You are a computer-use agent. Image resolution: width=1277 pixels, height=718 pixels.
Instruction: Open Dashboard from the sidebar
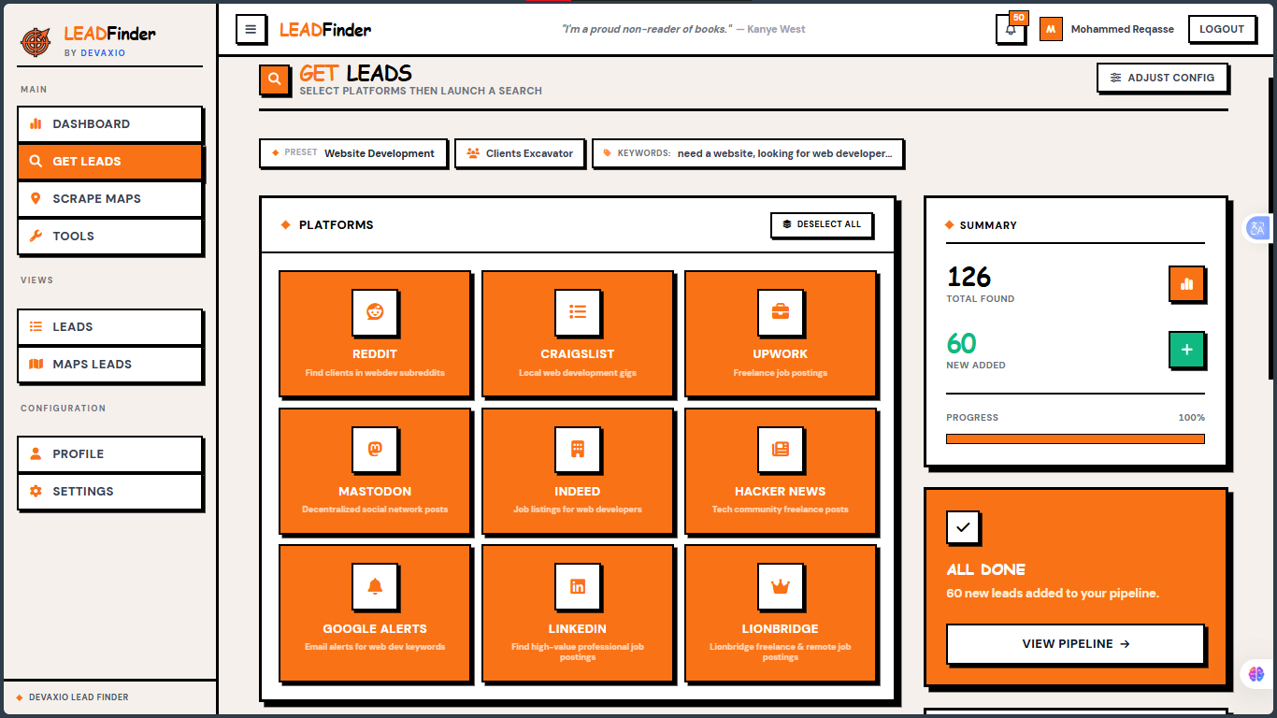(x=109, y=124)
